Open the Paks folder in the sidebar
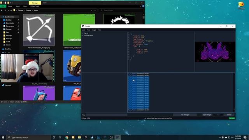Viewport: 249px width, 140px height. (7, 32)
